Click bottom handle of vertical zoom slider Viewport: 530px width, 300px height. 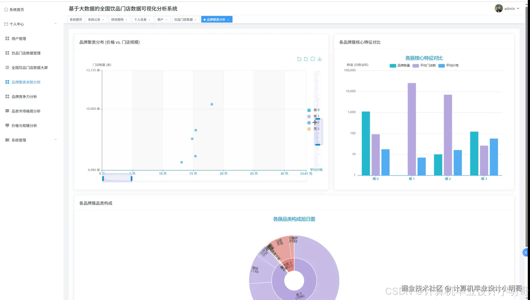pyautogui.click(x=318, y=145)
